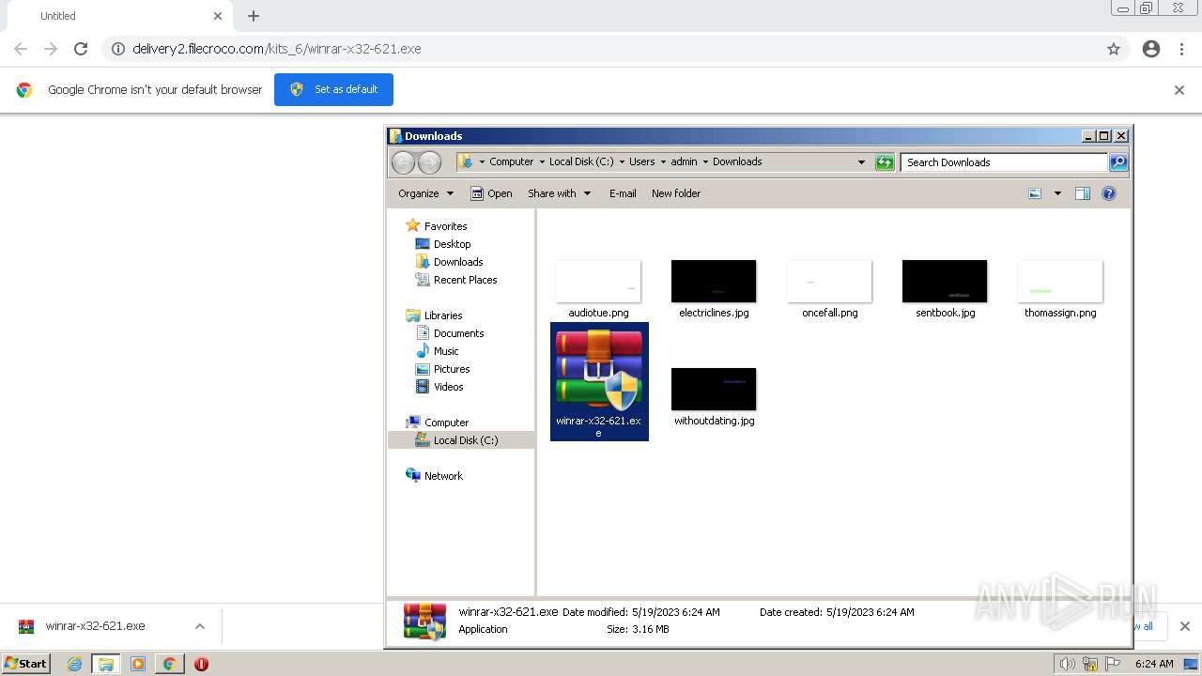Image resolution: width=1202 pixels, height=676 pixels.
Task: Close the Untitled tab
Action: [x=218, y=16]
